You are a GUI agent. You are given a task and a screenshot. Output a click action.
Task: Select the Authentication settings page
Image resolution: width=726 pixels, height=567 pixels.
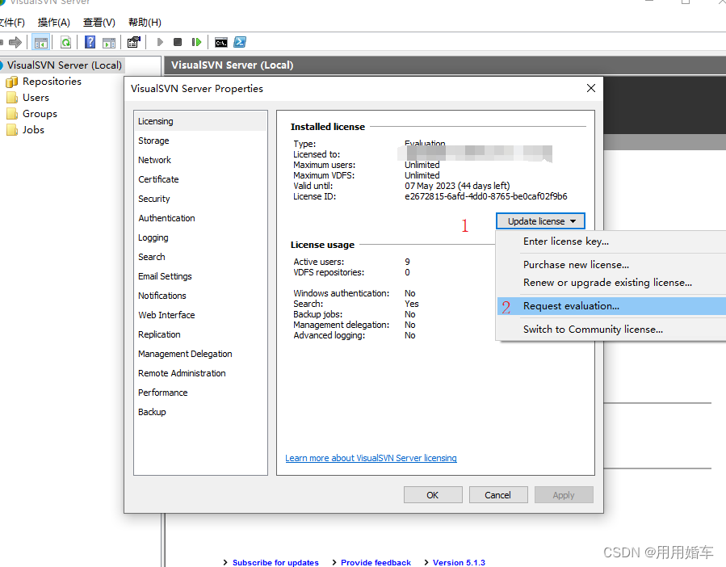pyautogui.click(x=200, y=218)
